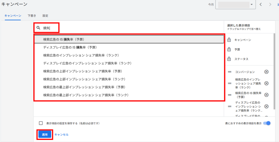Click the lock icon next to ステータス
Image resolution: width=279 pixels, height=142 pixels.
pos(229,59)
